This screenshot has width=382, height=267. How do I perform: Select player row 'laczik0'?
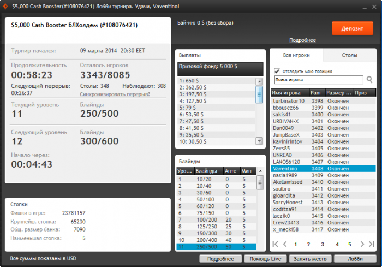coord(323,216)
